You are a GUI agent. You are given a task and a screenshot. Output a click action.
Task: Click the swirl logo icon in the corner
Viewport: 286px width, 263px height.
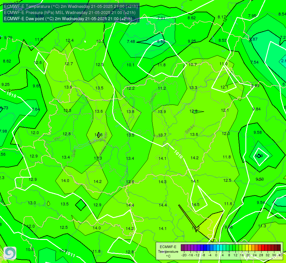pos(10,253)
